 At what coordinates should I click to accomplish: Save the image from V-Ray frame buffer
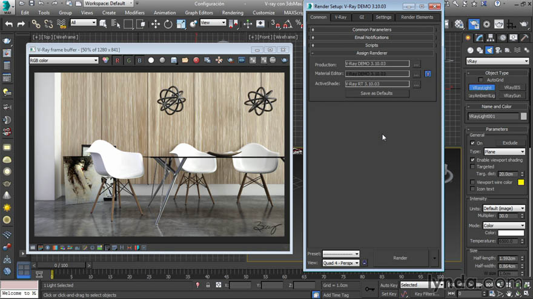click(x=174, y=60)
